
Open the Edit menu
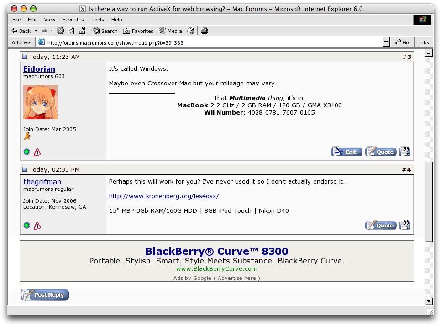click(x=32, y=20)
